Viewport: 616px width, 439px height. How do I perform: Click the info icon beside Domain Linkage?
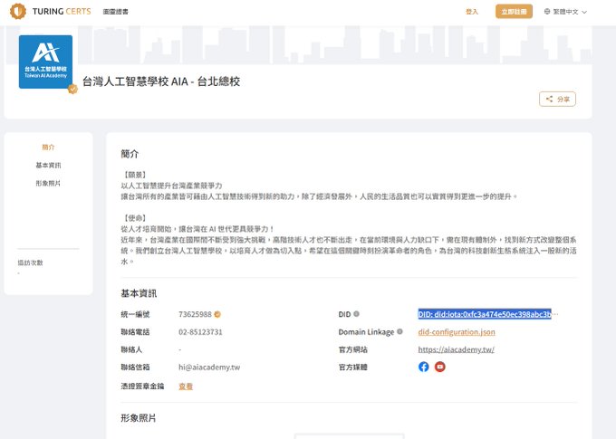click(x=399, y=331)
